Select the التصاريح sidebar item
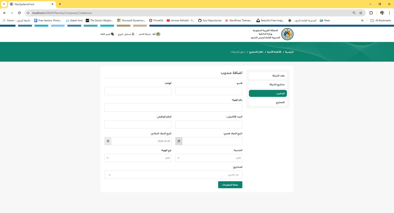Screen dimensions: 394x213 point(268,102)
